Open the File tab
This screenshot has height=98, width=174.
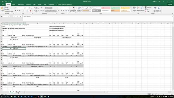(3, 5)
